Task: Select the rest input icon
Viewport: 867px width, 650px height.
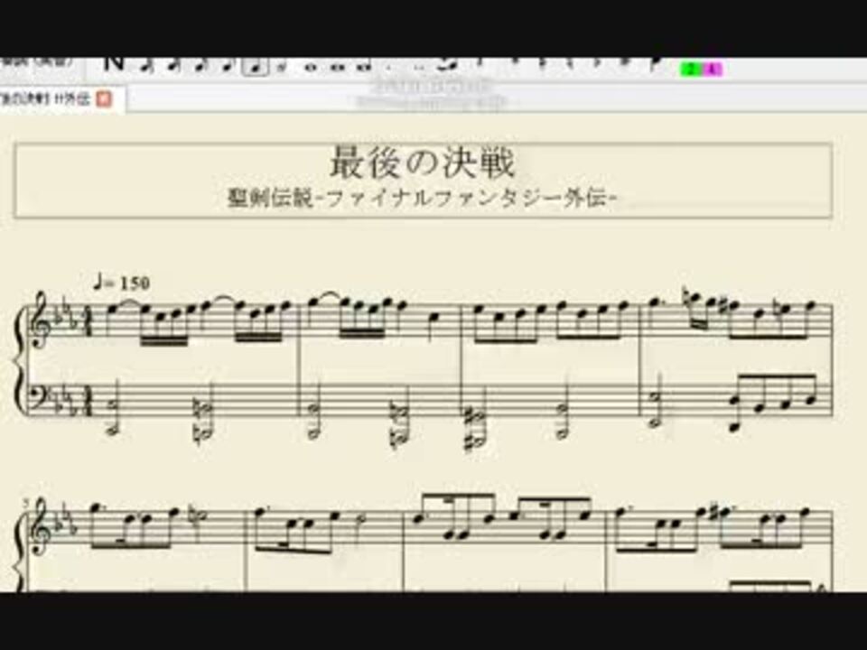Action: [x=479, y=63]
